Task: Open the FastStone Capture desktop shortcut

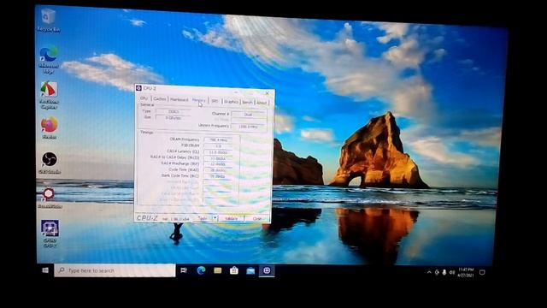Action: (x=49, y=95)
